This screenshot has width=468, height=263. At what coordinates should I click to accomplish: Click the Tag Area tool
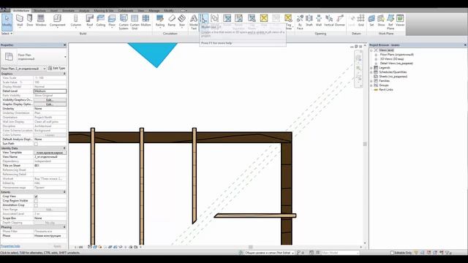click(288, 22)
